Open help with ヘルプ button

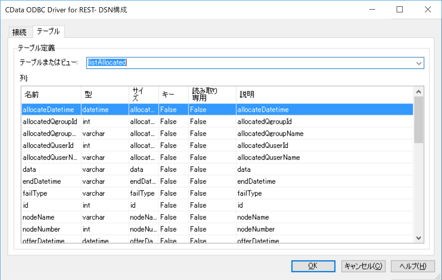pyautogui.click(x=413, y=266)
